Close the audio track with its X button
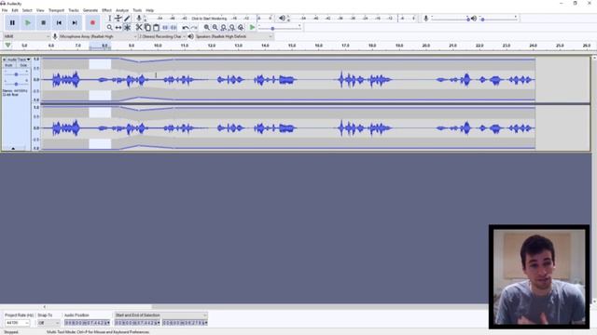The height and width of the screenshot is (335, 597). (x=4, y=60)
